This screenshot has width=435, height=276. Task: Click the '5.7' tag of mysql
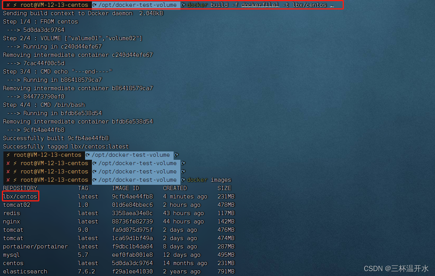tap(83, 255)
